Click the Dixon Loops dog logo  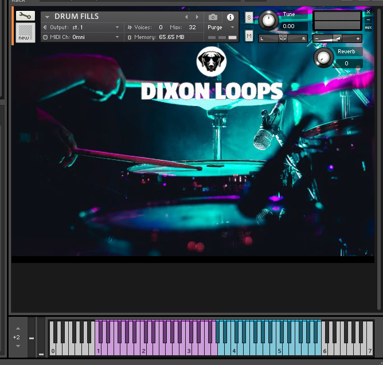point(212,62)
